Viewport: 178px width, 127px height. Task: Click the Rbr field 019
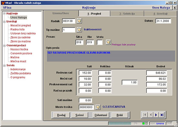[x=90, y=42]
